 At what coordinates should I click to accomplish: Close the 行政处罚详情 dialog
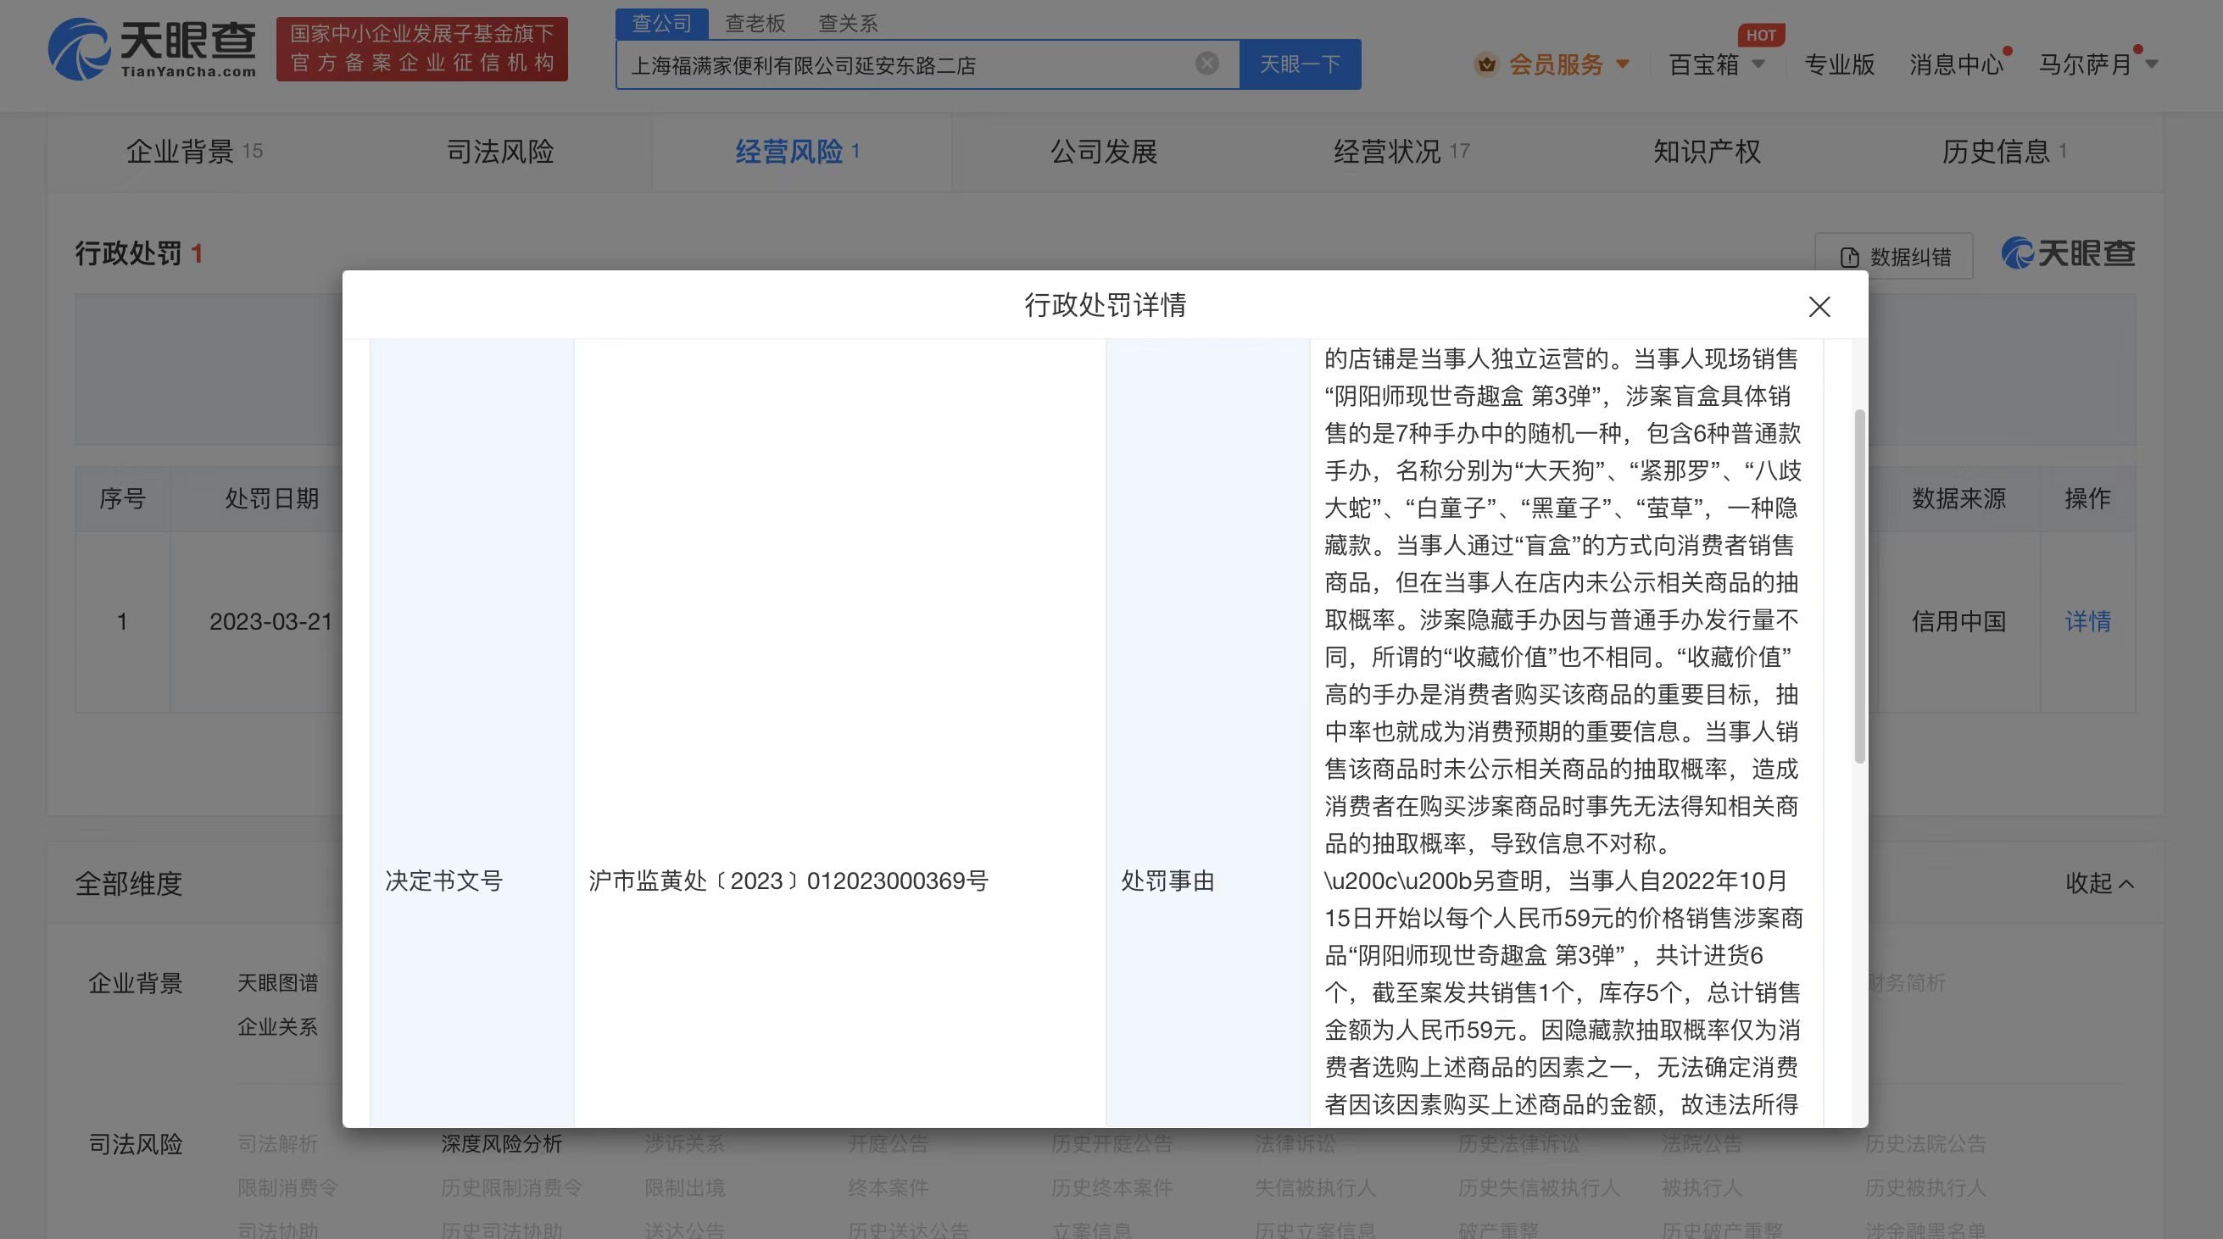coord(1819,306)
